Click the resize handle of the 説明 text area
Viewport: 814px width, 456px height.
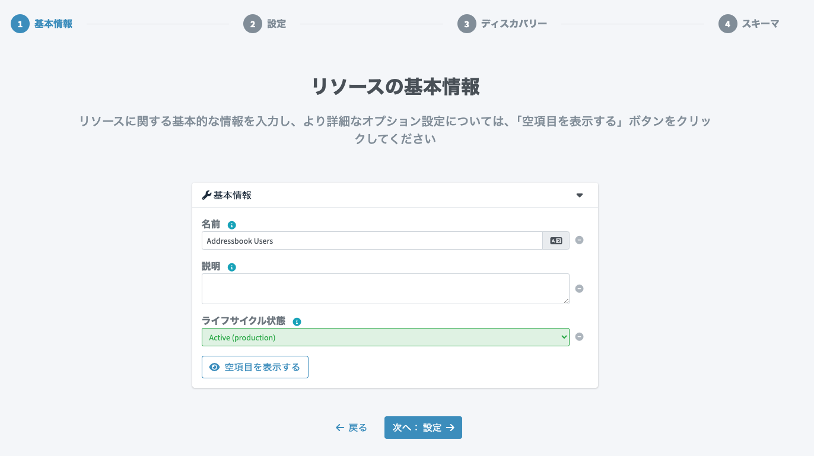click(x=566, y=301)
